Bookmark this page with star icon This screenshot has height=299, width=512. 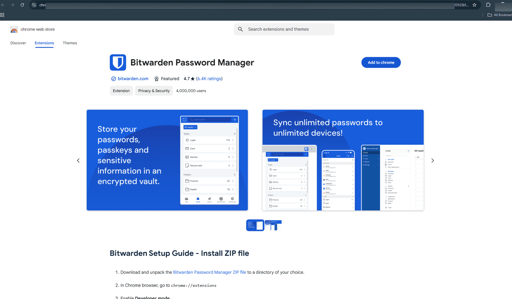point(475,5)
